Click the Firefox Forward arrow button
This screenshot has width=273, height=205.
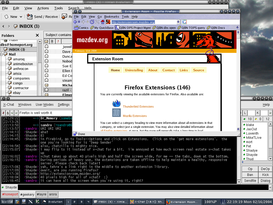tap(83, 22)
